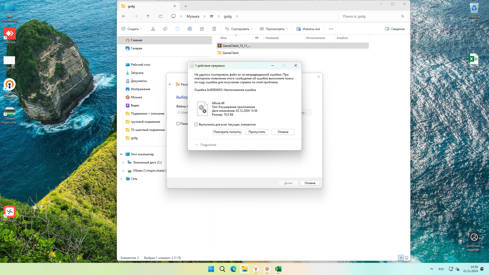Open the Создать dropdown menu
489x275 pixels.
tap(132, 29)
